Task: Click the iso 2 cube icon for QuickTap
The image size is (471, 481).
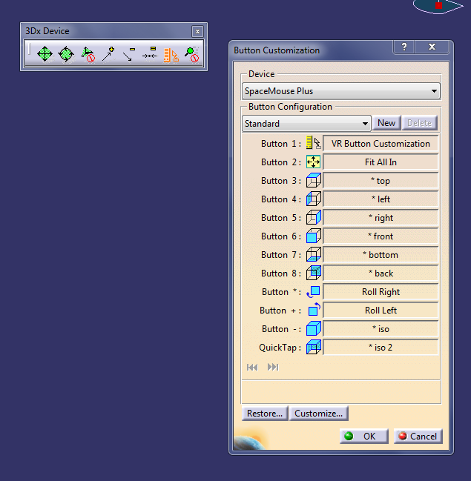Action: 314,347
